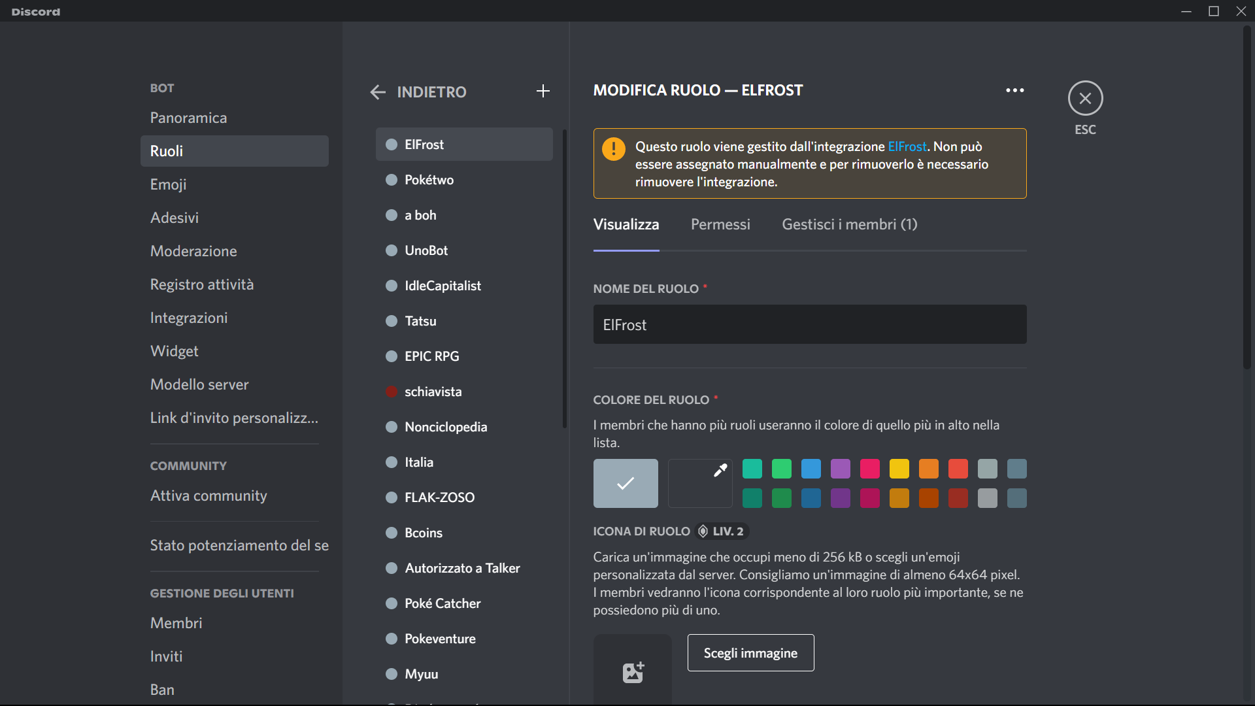This screenshot has width=1255, height=706.
Task: Click the back arrow next to INDIETRO
Action: tap(378, 92)
